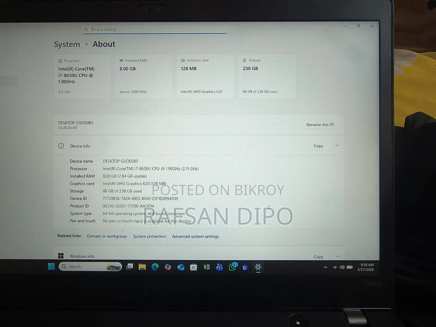Click the 8.00 GB (7.84 GB usable) value
The width and height of the screenshot is (436, 327).
pos(125,176)
